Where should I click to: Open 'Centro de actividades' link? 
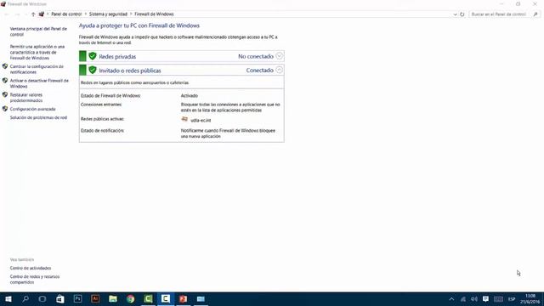pos(31,269)
